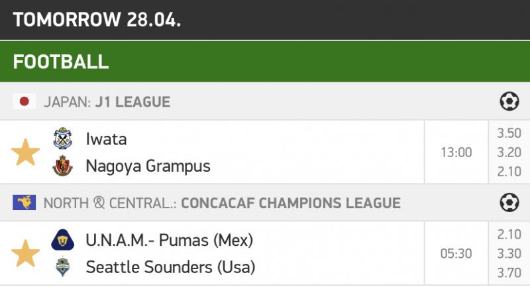The image size is (530, 287).
Task: Click the Nagoya Grampus club crest
Action: tap(62, 166)
